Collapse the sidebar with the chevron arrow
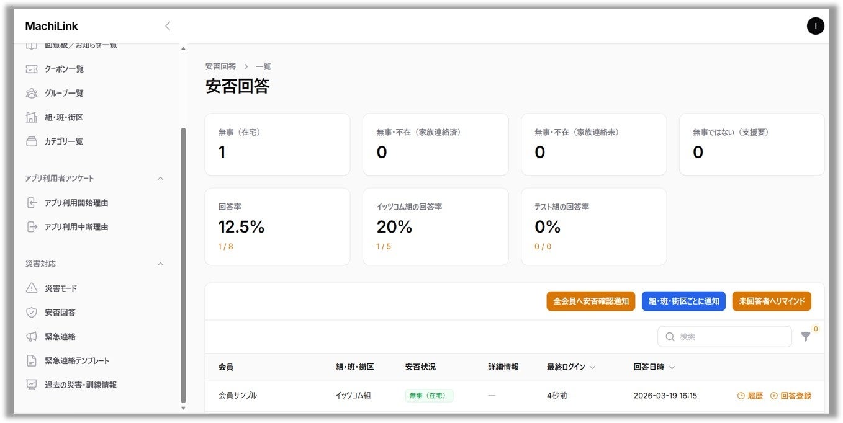 [168, 26]
